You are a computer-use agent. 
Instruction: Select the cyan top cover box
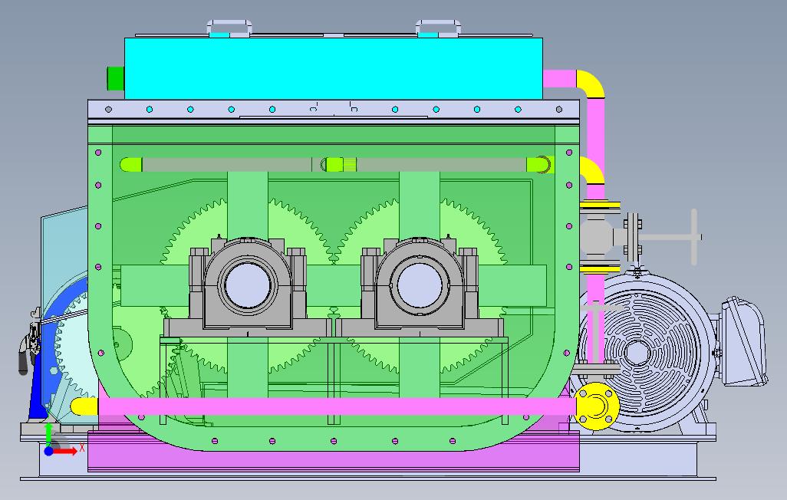[333, 68]
